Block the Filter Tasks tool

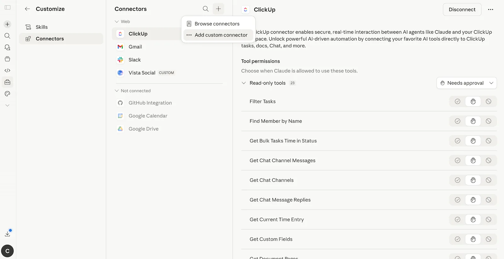click(488, 101)
